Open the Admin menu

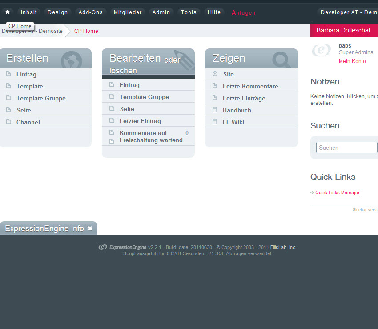(x=161, y=12)
